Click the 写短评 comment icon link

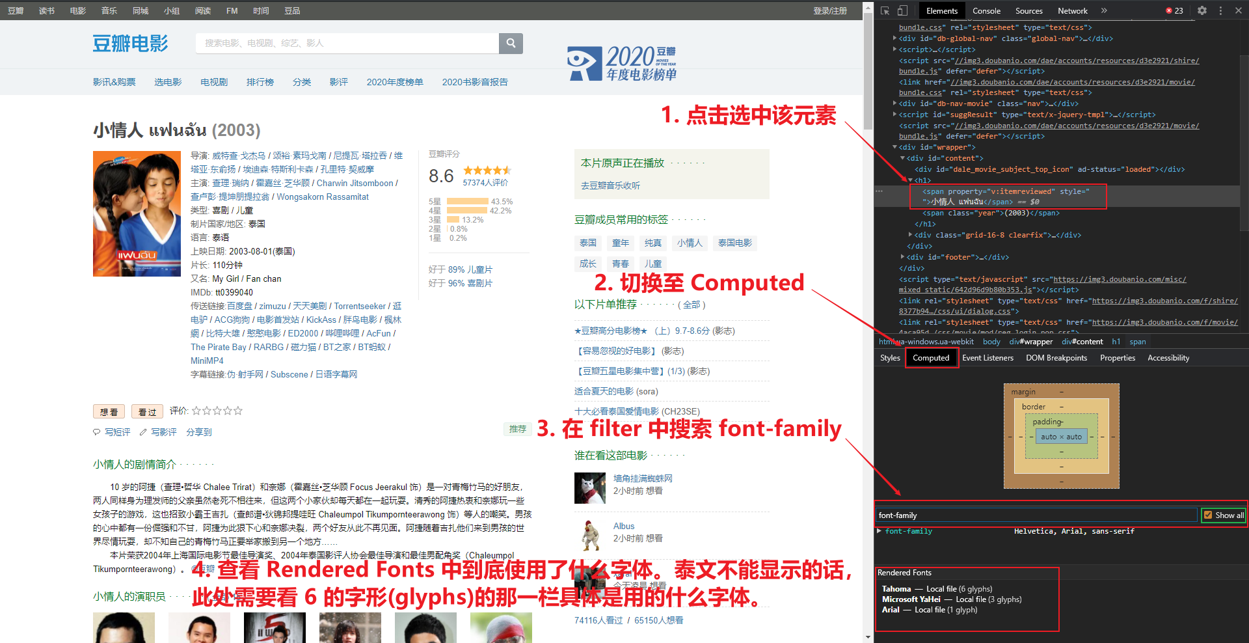click(112, 432)
